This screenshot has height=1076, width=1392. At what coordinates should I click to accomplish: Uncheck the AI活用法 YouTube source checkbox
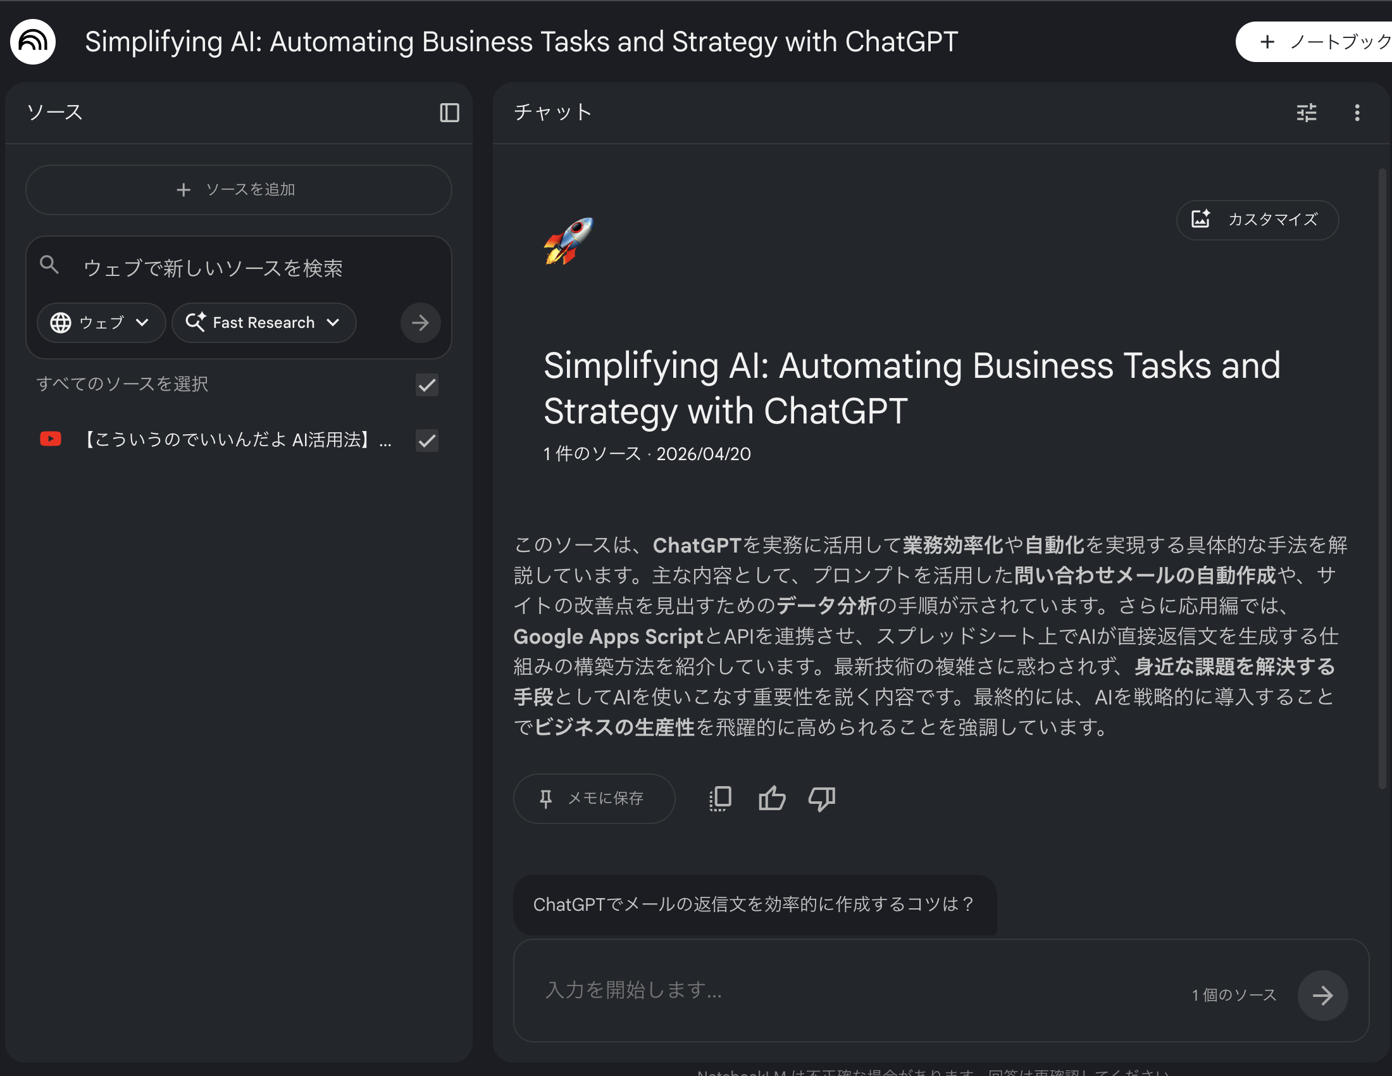click(x=426, y=440)
